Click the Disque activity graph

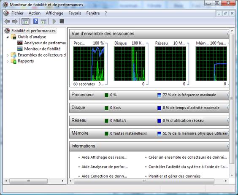(130, 64)
